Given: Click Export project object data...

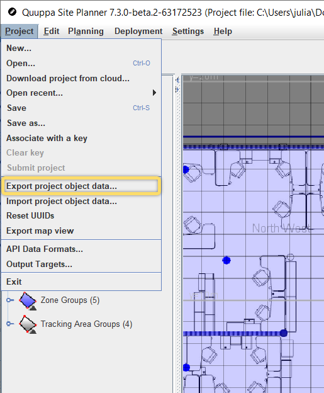Looking at the screenshot, I should 81,186.
